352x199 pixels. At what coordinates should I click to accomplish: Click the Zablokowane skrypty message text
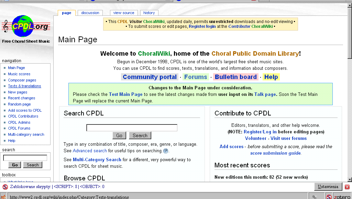point(57,187)
